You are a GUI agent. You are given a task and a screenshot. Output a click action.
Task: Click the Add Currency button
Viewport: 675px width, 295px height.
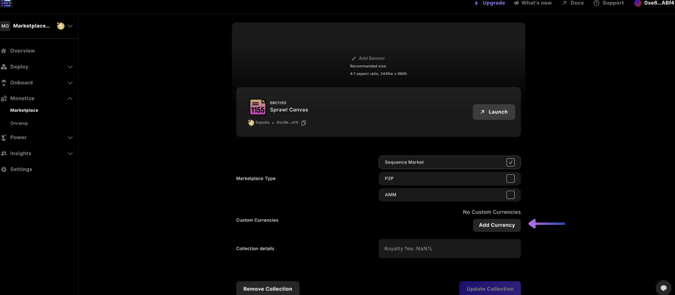497,225
